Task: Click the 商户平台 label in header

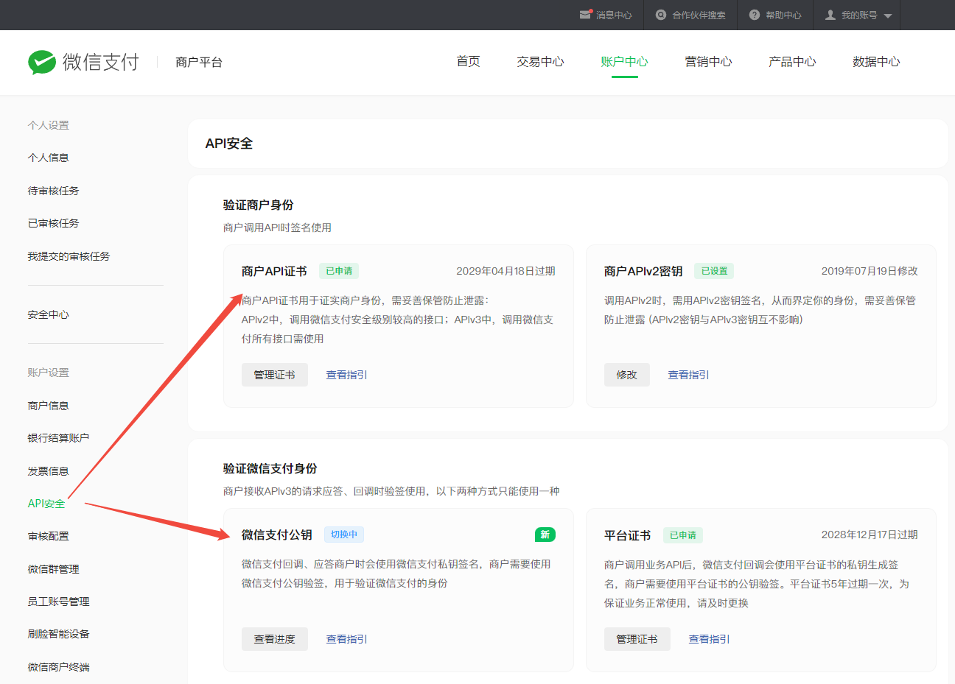Action: coord(199,62)
